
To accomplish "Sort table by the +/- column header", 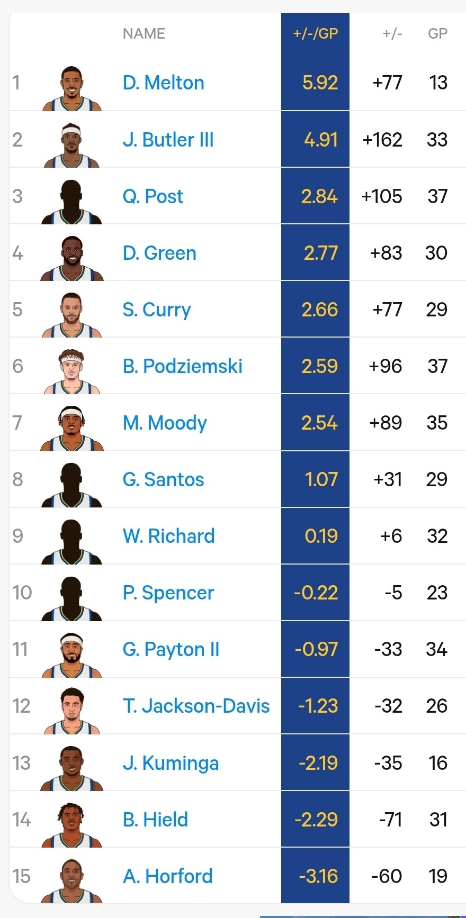I will pos(392,33).
